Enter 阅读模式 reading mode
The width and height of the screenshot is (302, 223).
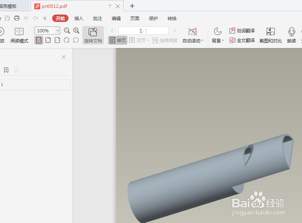19,35
